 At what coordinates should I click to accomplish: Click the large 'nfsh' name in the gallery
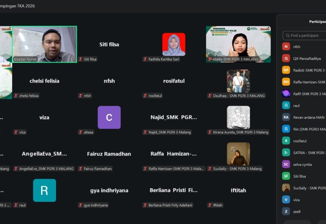pos(109,81)
